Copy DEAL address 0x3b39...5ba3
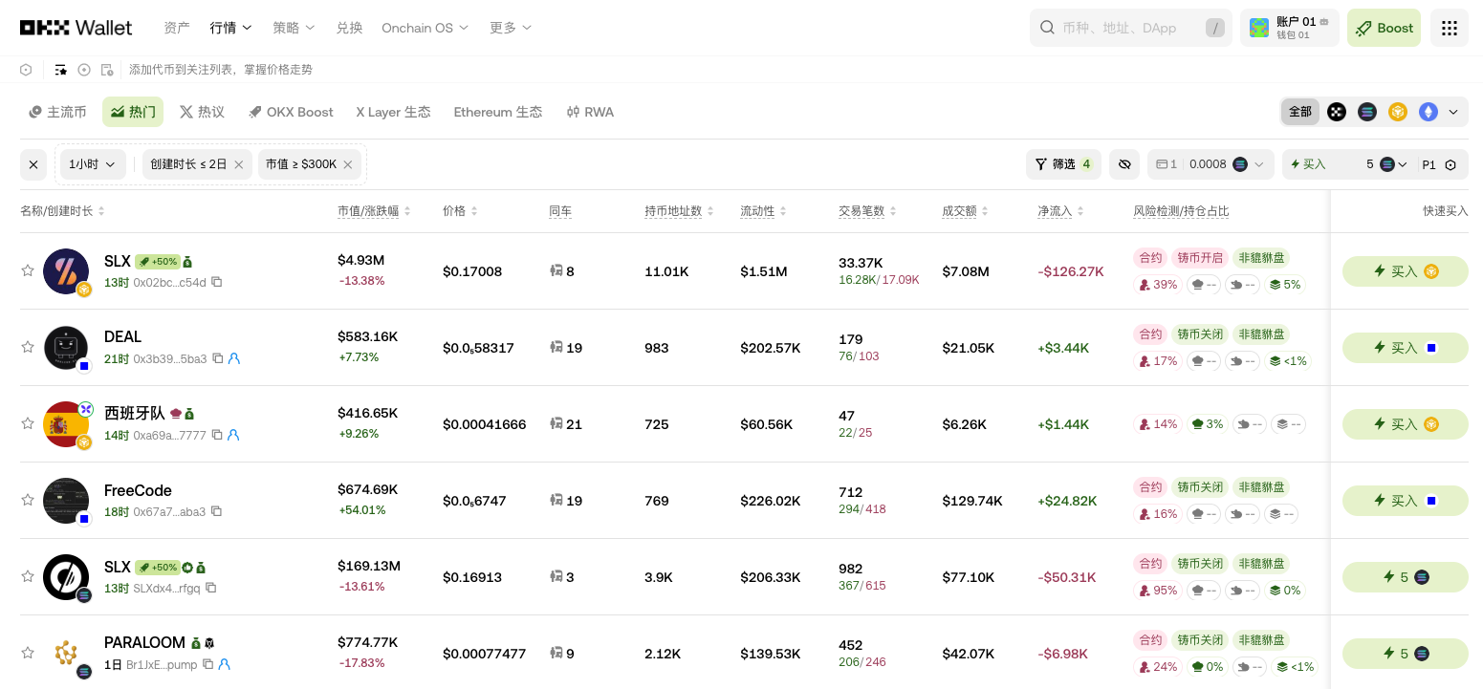1483x689 pixels. click(x=217, y=358)
